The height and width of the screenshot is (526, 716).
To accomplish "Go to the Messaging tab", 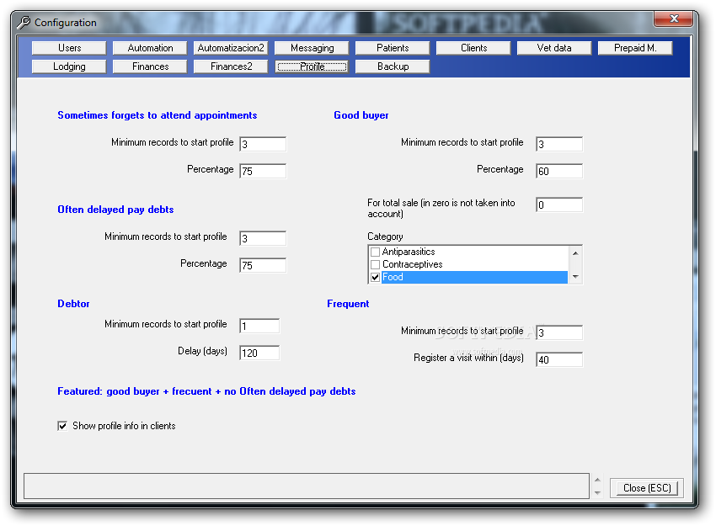I will [x=312, y=48].
